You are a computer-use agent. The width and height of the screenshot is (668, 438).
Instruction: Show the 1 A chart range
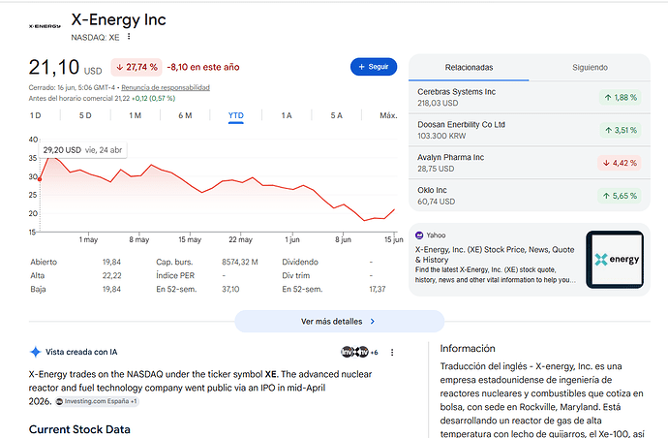[x=287, y=115]
